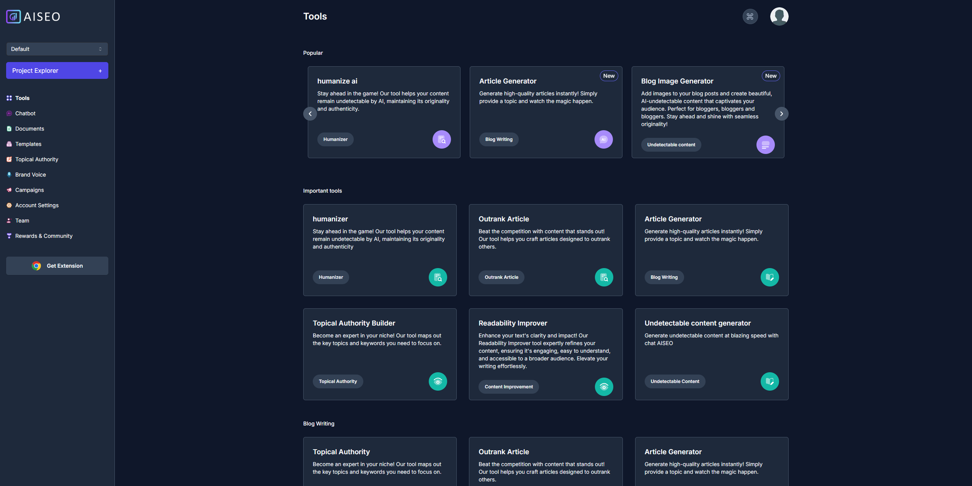Open the Default workspace dropdown
972x486 pixels.
tap(57, 49)
